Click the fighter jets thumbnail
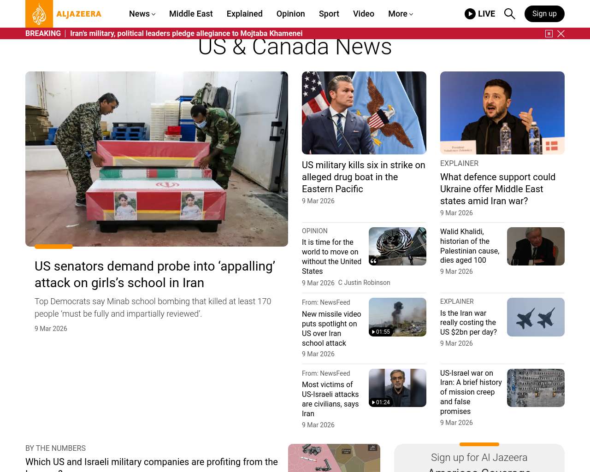 point(536,317)
